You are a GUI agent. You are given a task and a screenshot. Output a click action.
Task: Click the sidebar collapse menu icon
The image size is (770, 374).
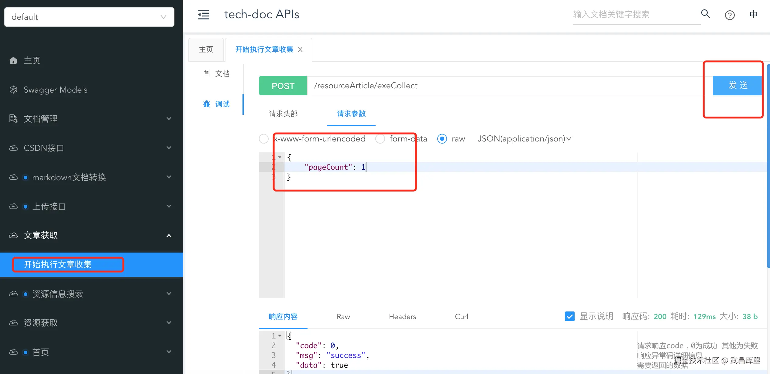(203, 15)
